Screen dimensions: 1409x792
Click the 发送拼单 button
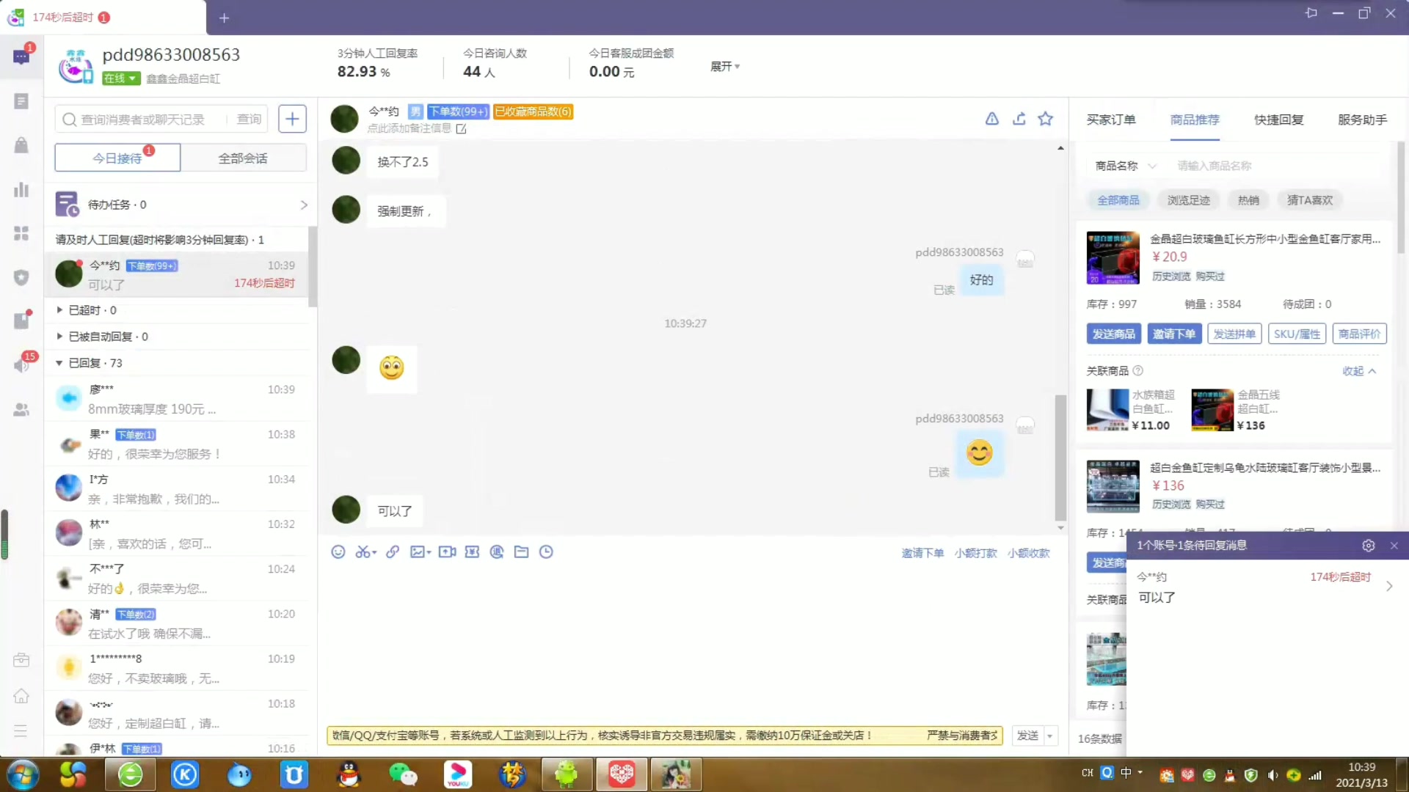click(x=1234, y=334)
